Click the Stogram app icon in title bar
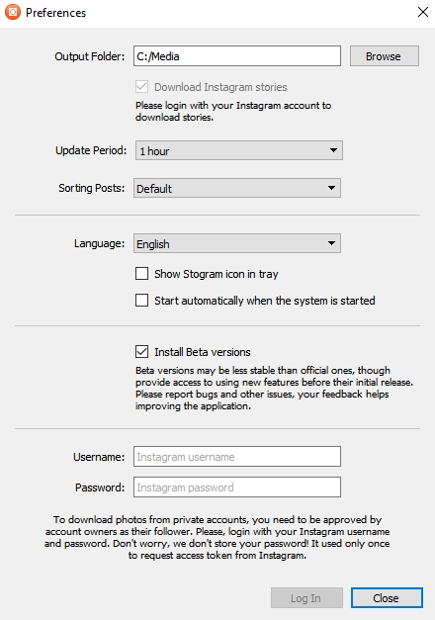Screen dimensions: 435x620 (x=13, y=12)
